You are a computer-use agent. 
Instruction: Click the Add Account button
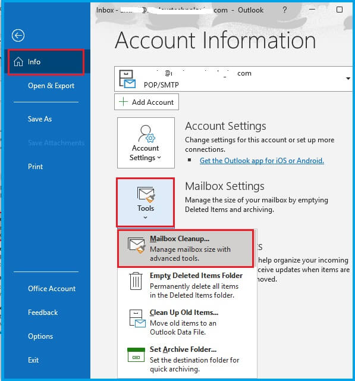146,102
